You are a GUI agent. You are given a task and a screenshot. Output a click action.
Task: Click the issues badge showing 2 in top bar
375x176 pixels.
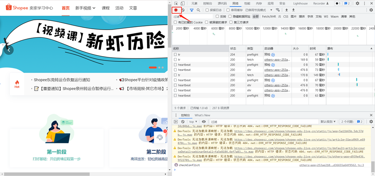tap(347, 3)
